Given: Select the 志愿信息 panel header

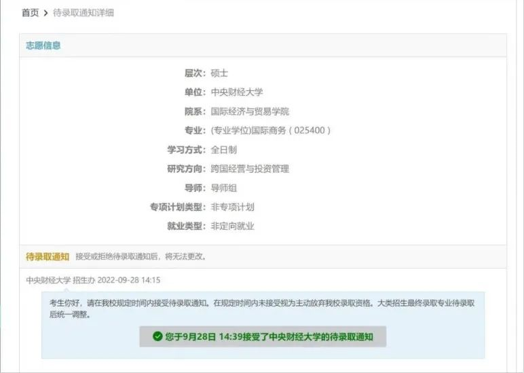Looking at the screenshot, I should click(43, 45).
